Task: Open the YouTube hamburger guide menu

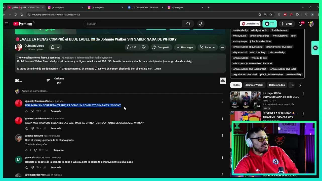Action: click(x=7, y=24)
